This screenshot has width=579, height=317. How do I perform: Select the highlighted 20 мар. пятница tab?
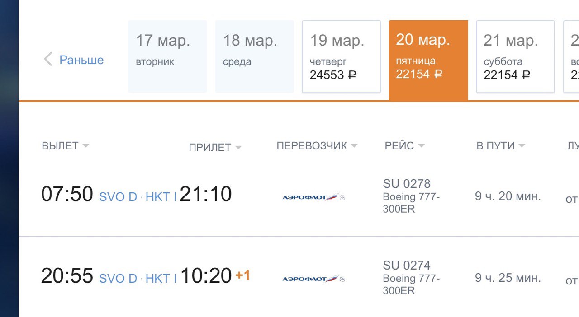(x=428, y=60)
